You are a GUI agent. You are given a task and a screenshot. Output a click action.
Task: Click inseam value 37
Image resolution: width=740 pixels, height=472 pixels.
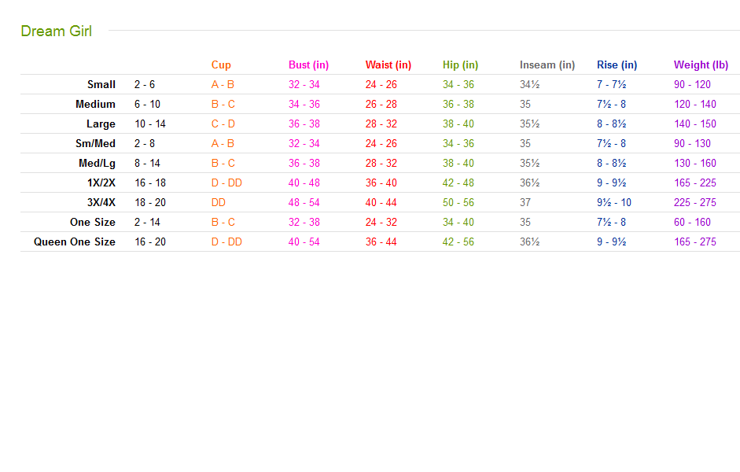pos(525,202)
